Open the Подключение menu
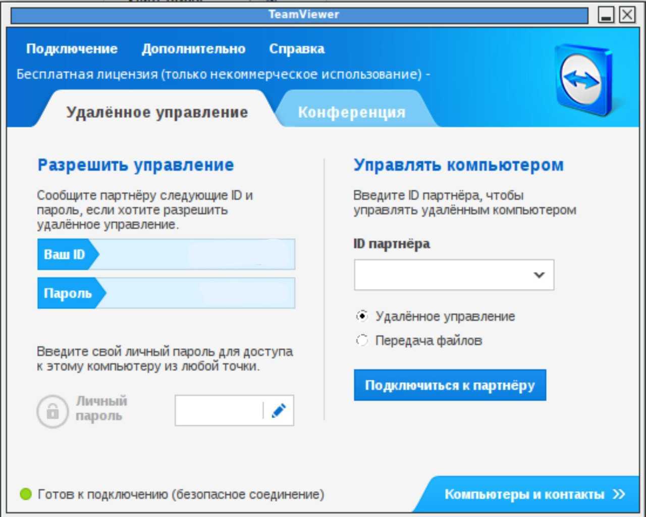The width and height of the screenshot is (646, 517). click(72, 48)
